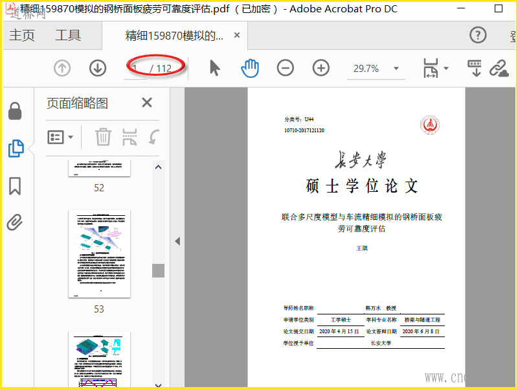Viewport: 518px width, 389px height.
Task: Click the insert pages icon in thumbnails panel
Action: pos(129,137)
